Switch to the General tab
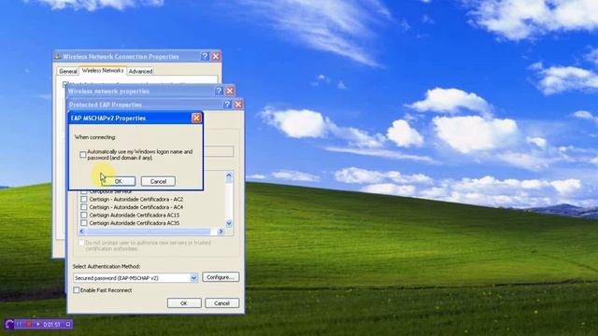 click(x=68, y=71)
